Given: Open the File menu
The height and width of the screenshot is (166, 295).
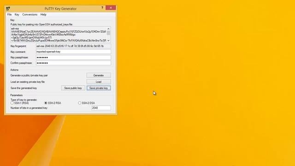Looking at the screenshot, I should pos(9,14).
